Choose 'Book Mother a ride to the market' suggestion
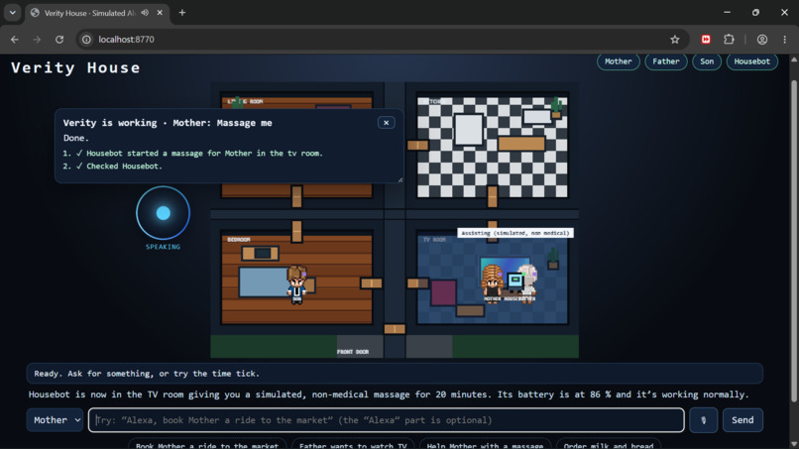The height and width of the screenshot is (449, 799). pyautogui.click(x=207, y=445)
